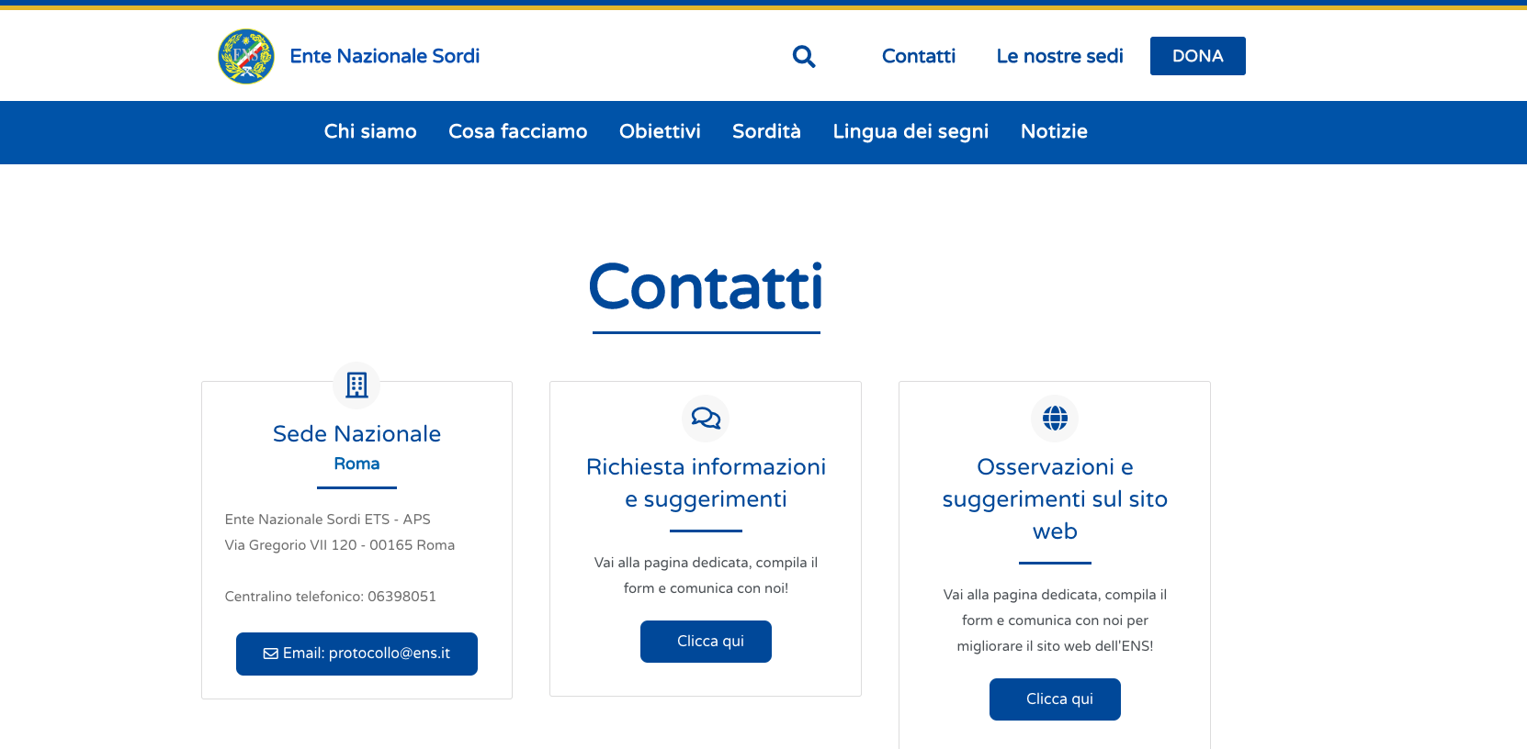This screenshot has height=749, width=1527.
Task: Click the globe icon above Osservazioni
Action: 1055,419
